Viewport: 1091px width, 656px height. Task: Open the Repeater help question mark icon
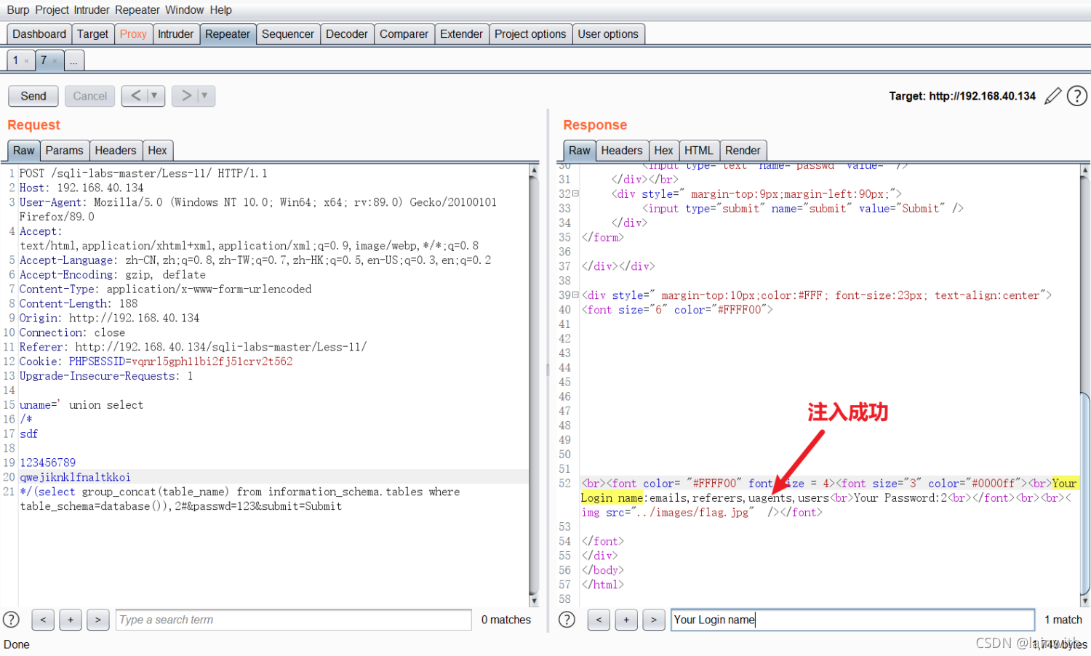(x=1077, y=96)
